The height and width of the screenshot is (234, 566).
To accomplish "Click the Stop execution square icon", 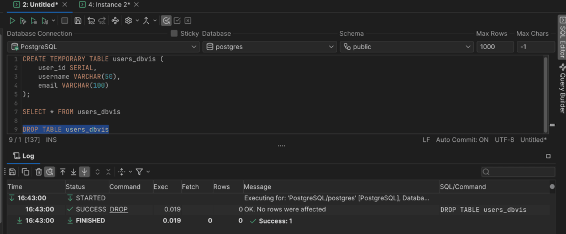I will click(65, 21).
